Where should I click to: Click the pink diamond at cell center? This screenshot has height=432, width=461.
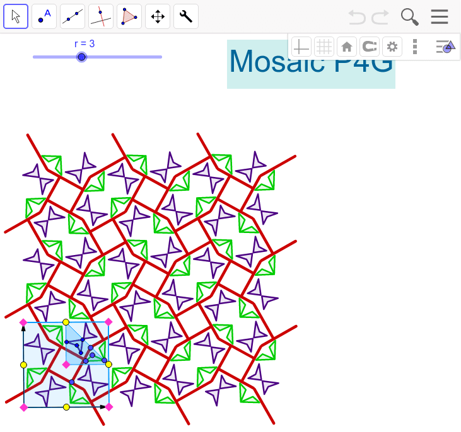click(66, 365)
